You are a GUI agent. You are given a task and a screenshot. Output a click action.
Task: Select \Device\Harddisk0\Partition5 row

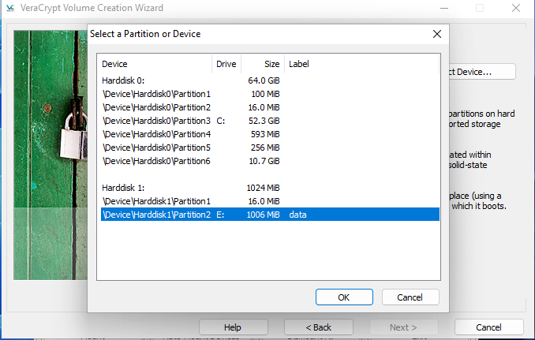(x=270, y=148)
